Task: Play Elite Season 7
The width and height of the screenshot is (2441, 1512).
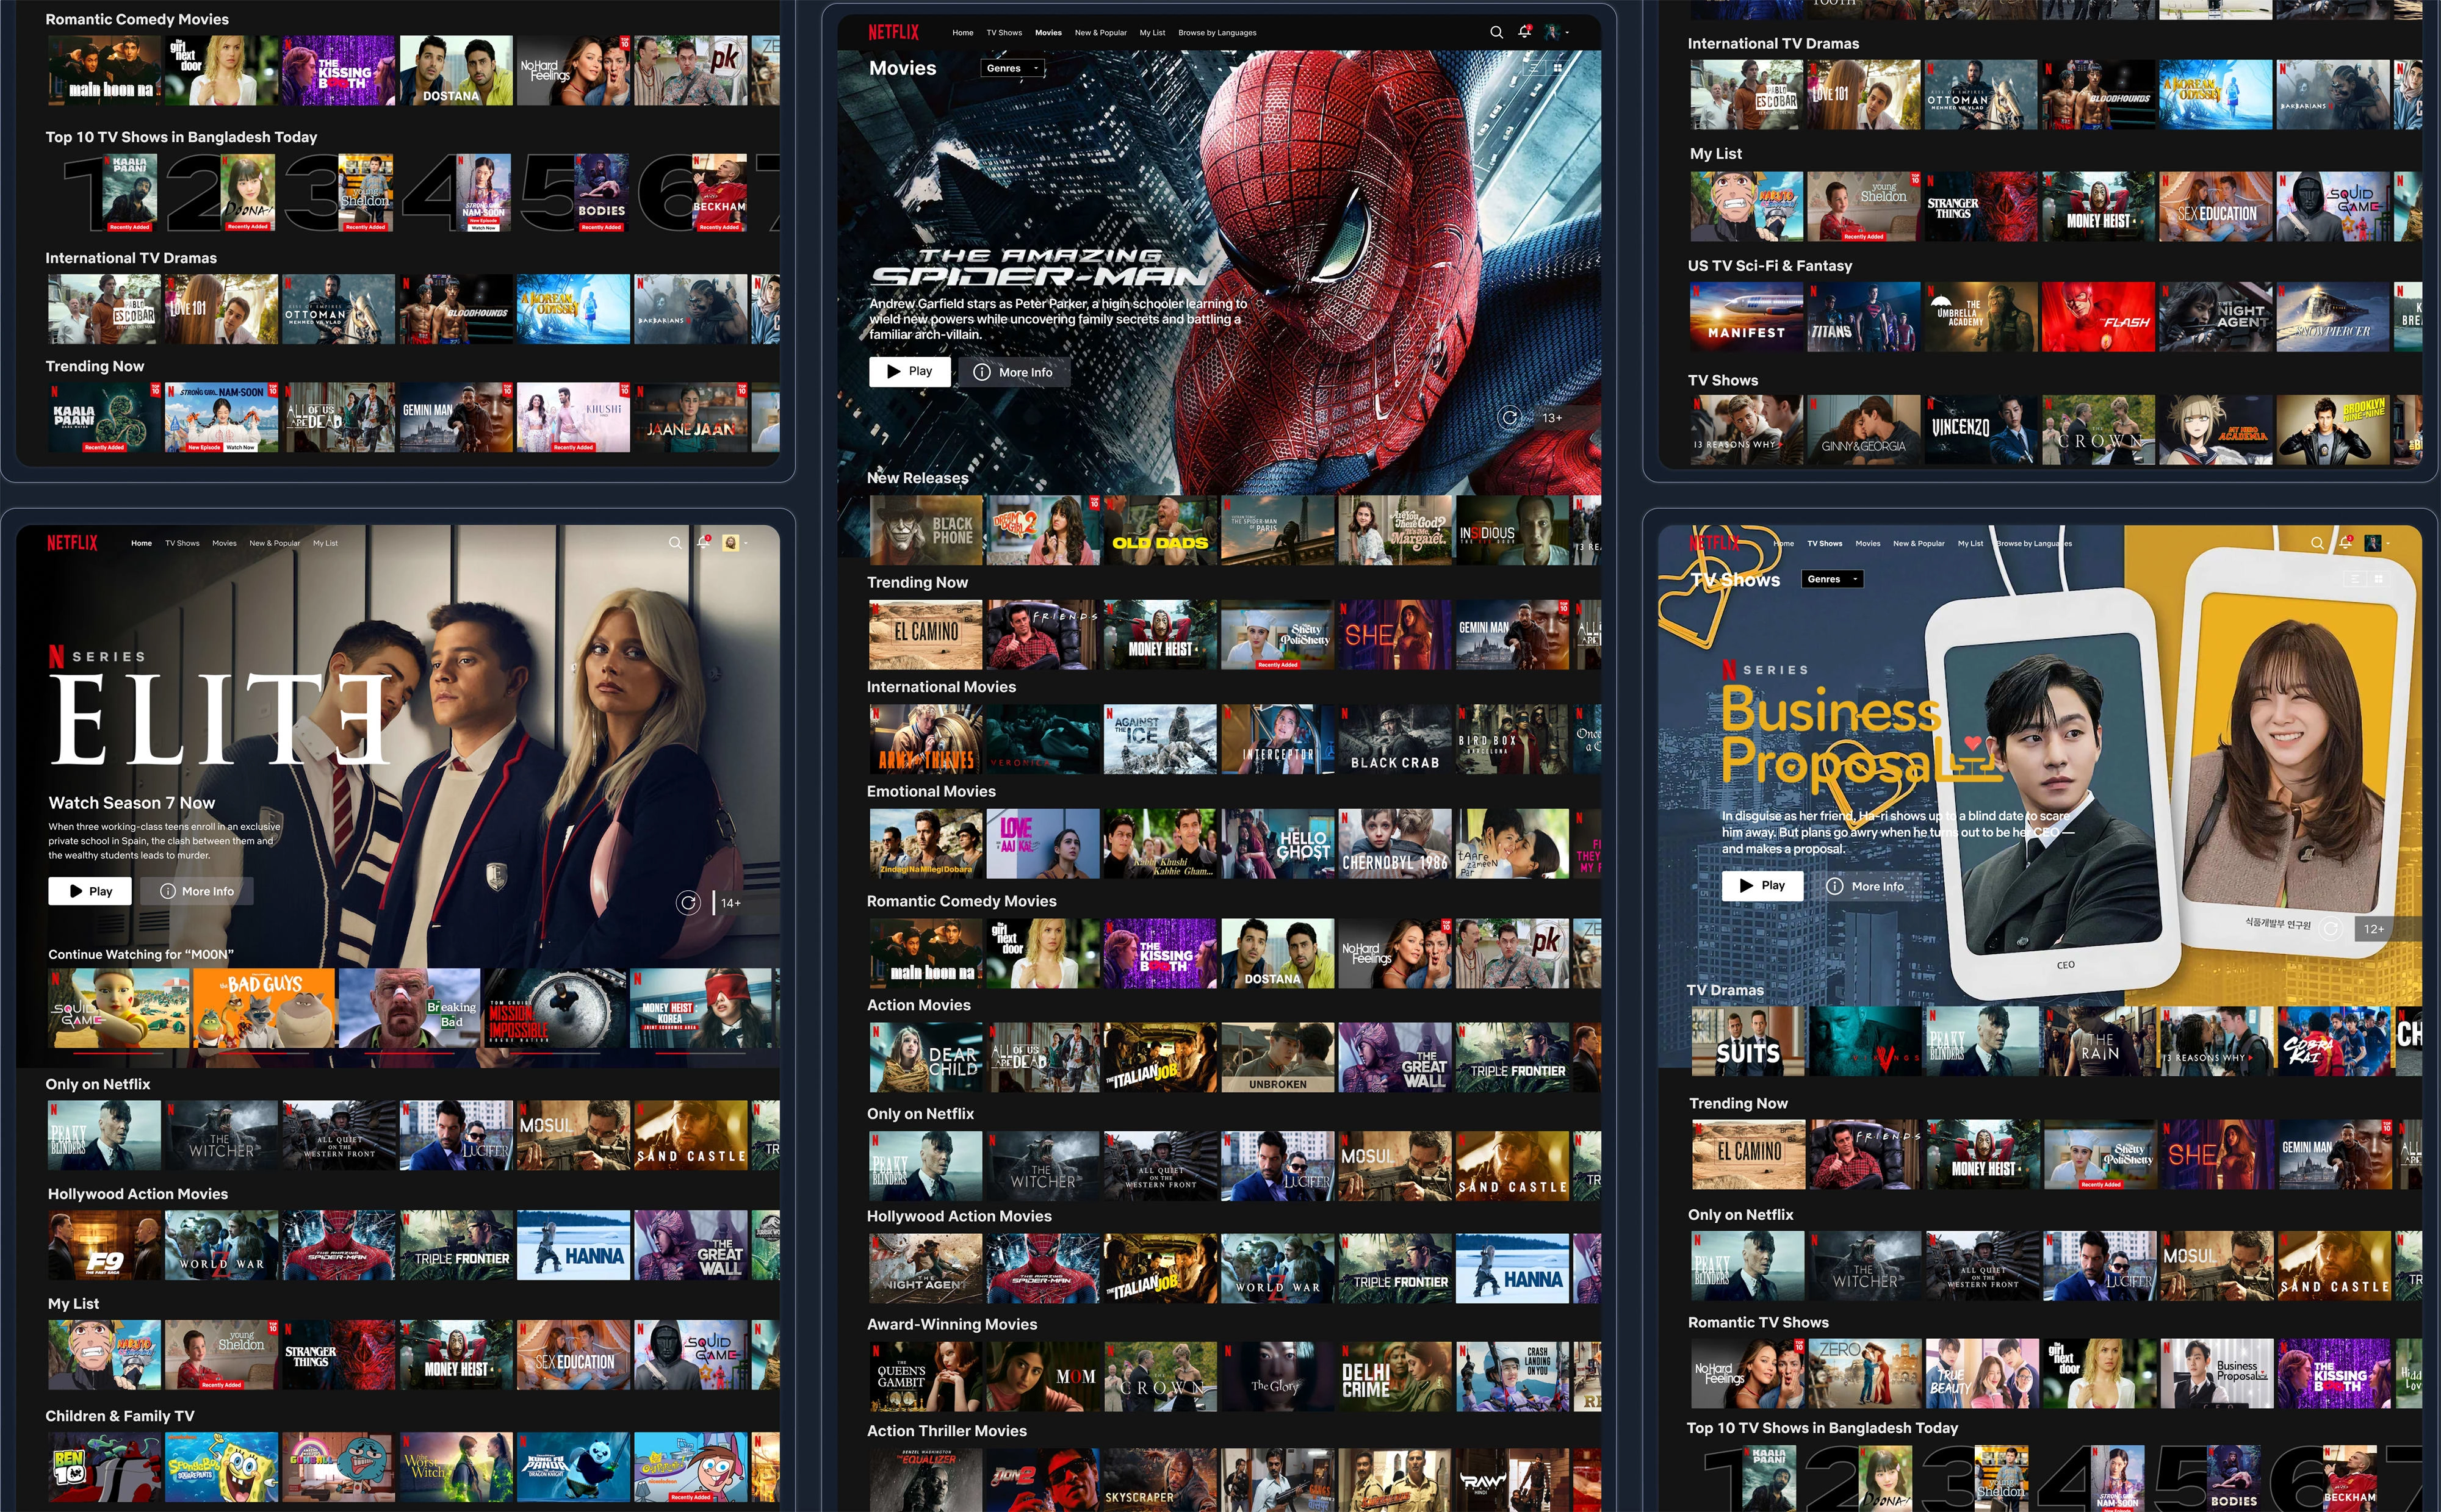Action: [x=89, y=891]
